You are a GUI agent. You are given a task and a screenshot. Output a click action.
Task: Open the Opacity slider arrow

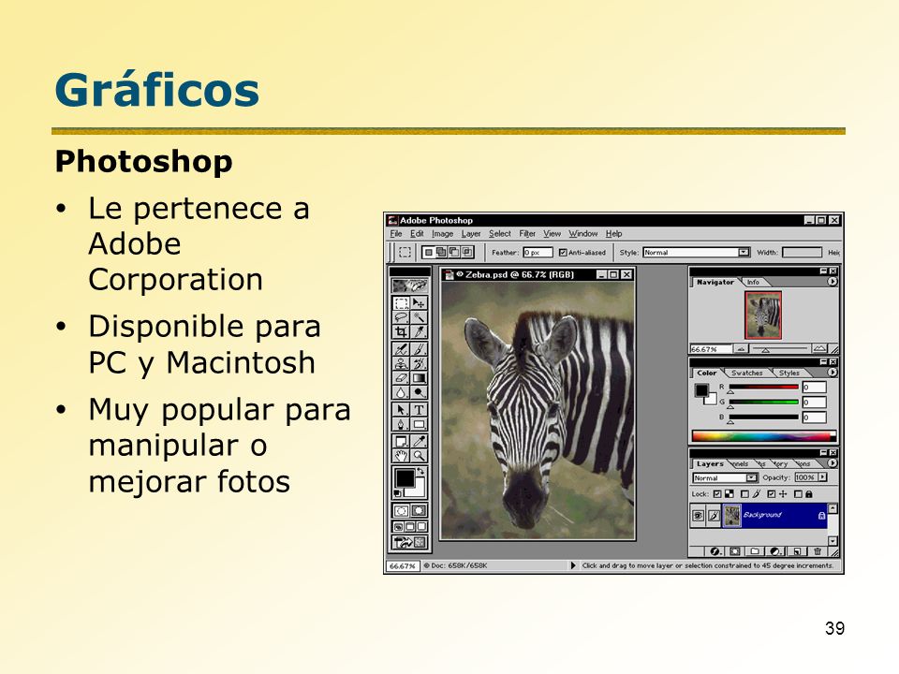(823, 476)
